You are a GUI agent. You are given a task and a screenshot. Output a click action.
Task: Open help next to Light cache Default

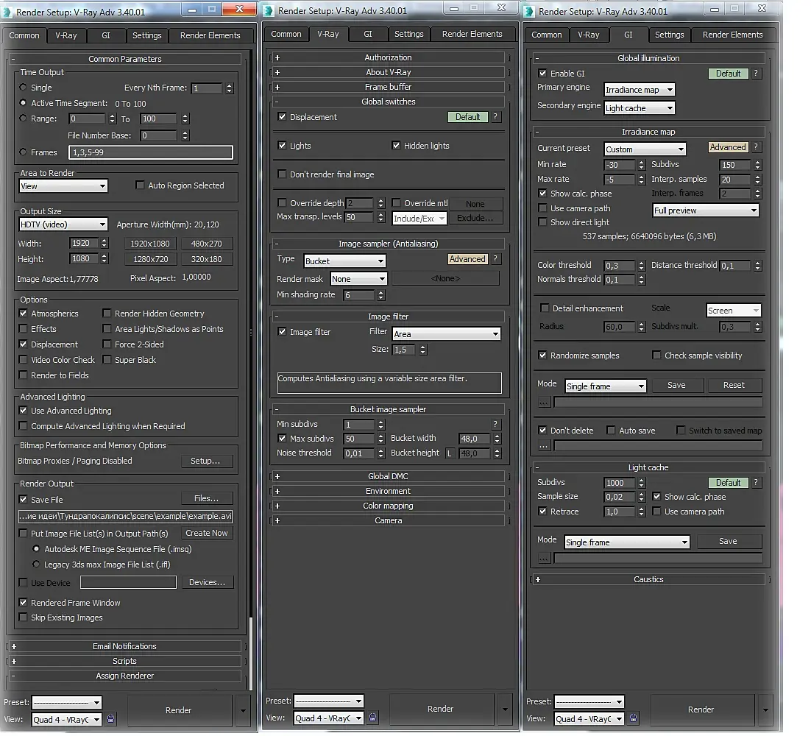[x=756, y=483]
